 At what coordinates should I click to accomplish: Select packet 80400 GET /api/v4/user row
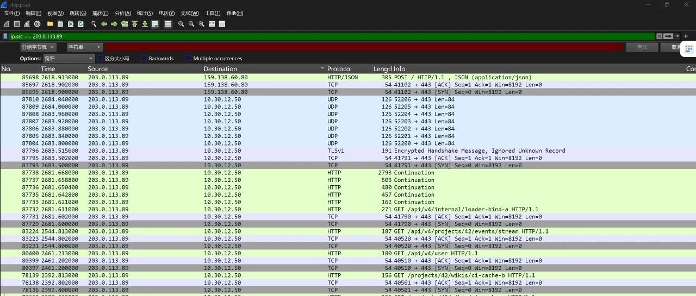click(348, 253)
